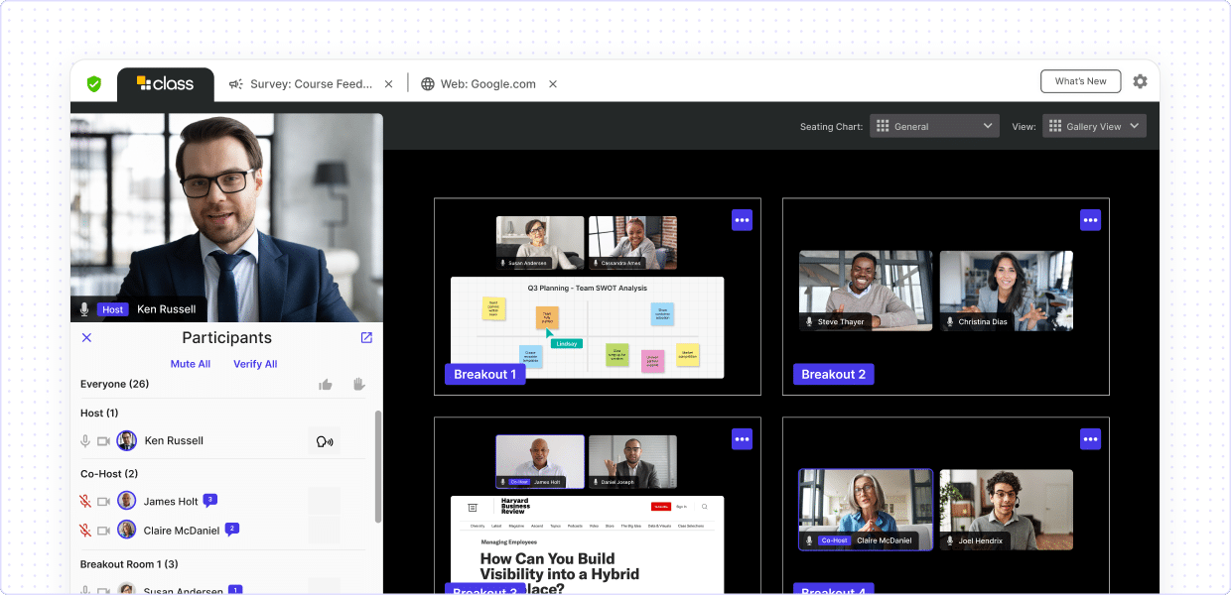This screenshot has width=1231, height=595.
Task: Click Ken Russell's speaking indicator icon
Action: click(x=324, y=441)
